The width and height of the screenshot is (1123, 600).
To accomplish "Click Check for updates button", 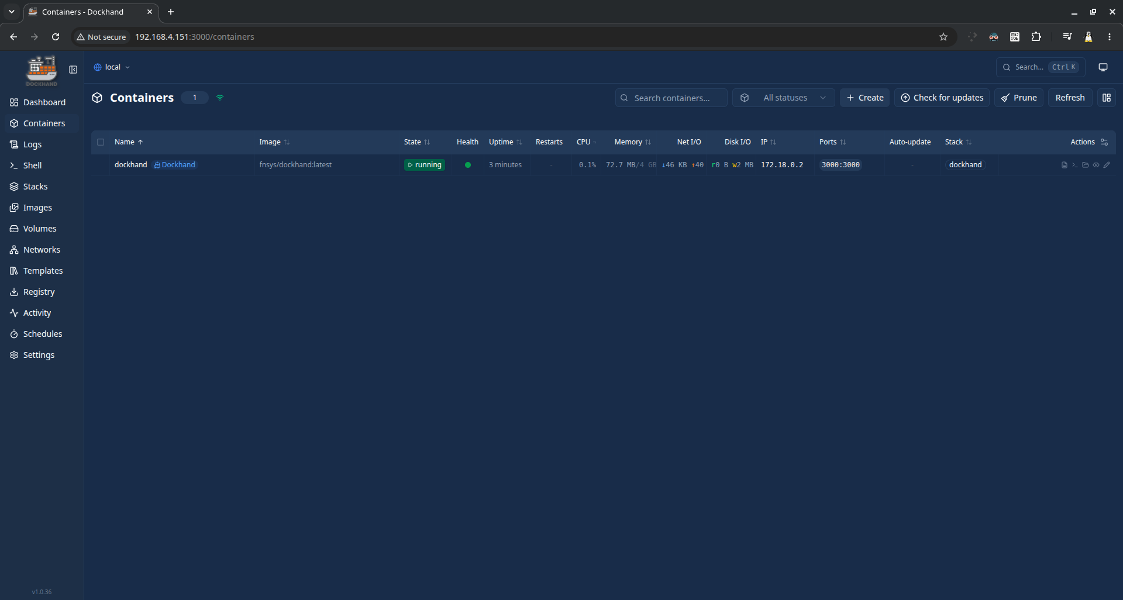I will [x=942, y=98].
